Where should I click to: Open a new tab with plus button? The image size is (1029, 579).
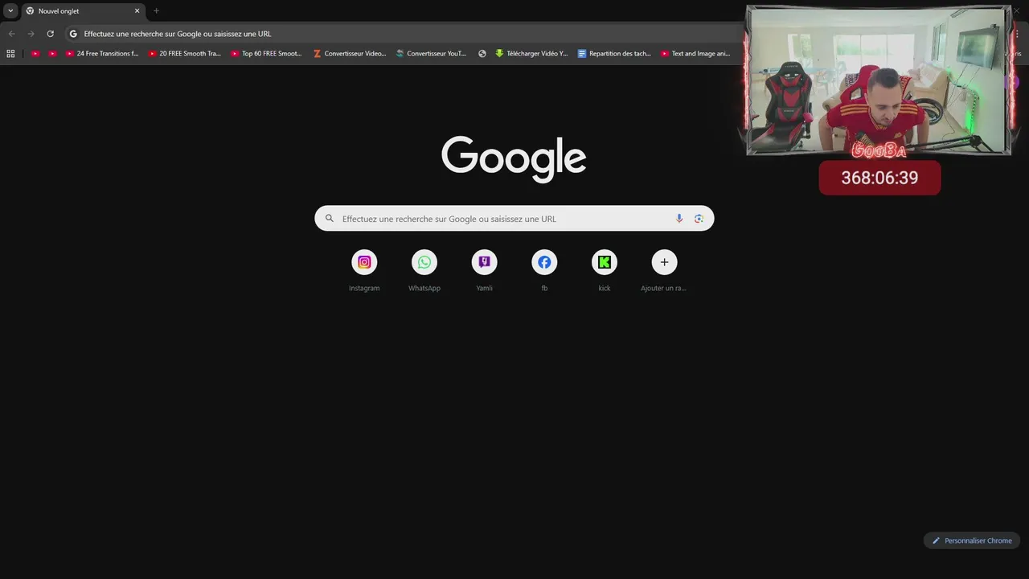[x=156, y=11]
